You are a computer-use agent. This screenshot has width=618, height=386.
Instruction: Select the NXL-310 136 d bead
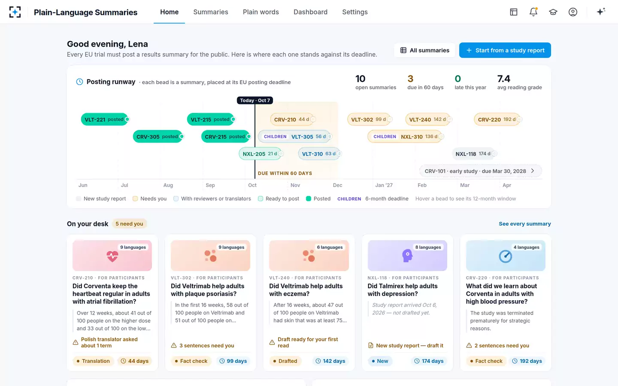tap(406, 136)
